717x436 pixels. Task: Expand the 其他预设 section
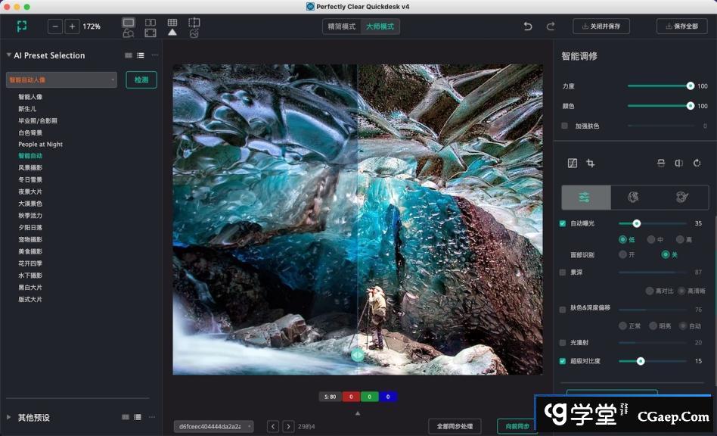(x=9, y=417)
